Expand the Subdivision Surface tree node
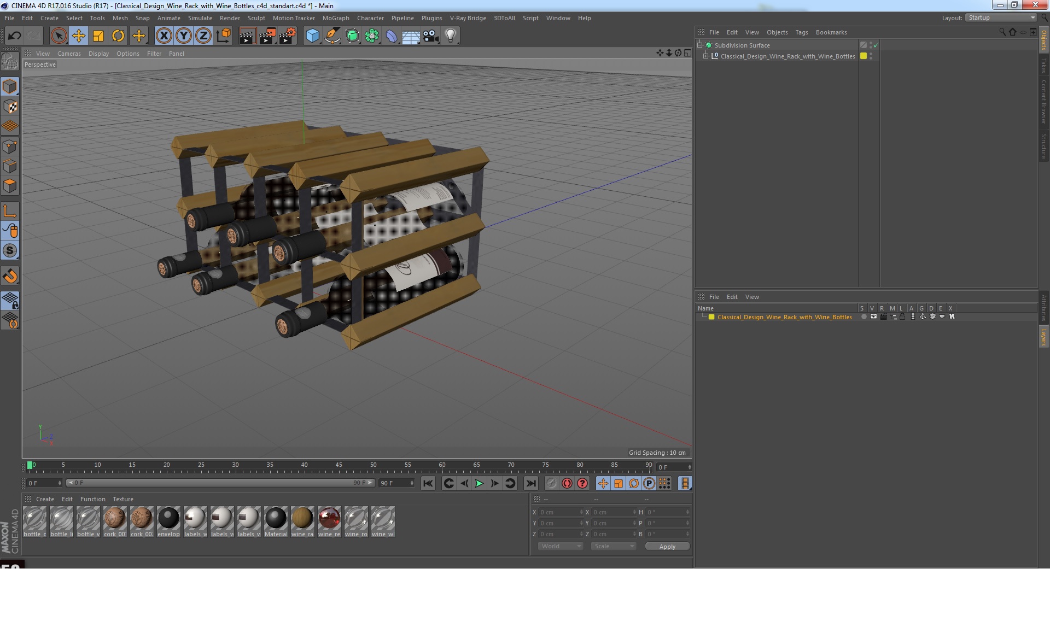The image size is (1050, 633). coord(699,45)
